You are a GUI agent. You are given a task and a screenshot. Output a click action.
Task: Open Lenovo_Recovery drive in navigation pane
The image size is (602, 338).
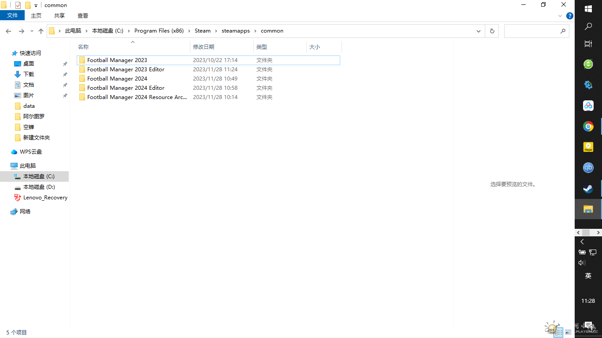tap(45, 198)
